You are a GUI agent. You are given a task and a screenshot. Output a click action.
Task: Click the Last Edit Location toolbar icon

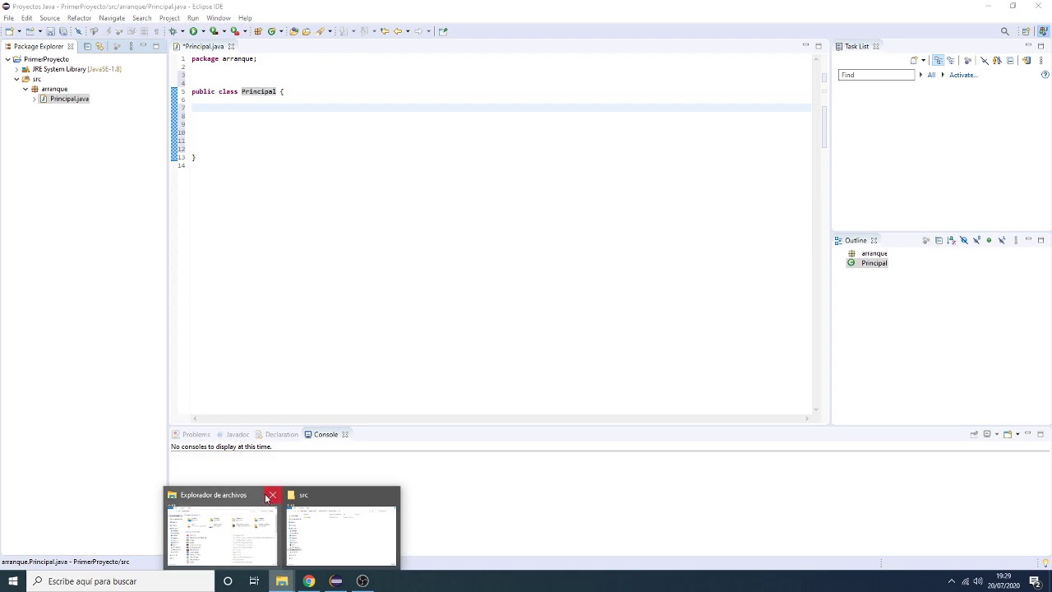click(x=385, y=31)
